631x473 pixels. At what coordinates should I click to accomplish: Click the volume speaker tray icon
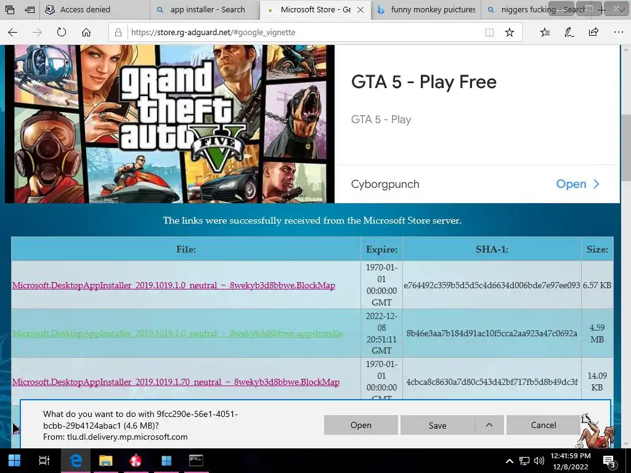539,461
